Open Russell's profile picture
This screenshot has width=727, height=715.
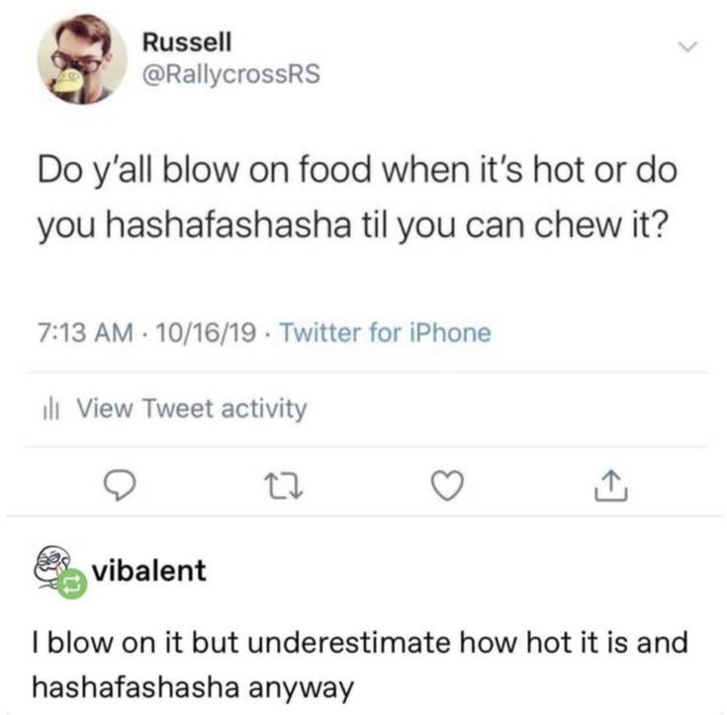tap(82, 59)
